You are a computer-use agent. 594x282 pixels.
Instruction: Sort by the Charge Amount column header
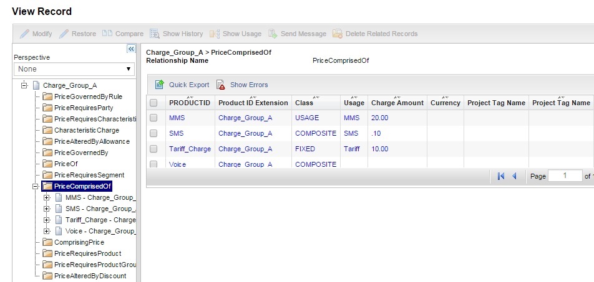click(397, 103)
